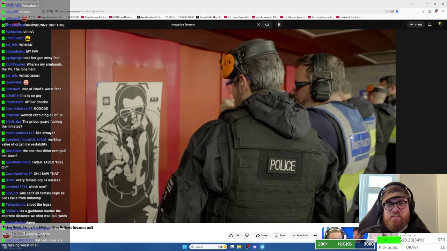Screen dimensions: 447x251
Task: Open the 'I am suing Tommy Ro...' bookmark
Action: (x=321, y=17)
